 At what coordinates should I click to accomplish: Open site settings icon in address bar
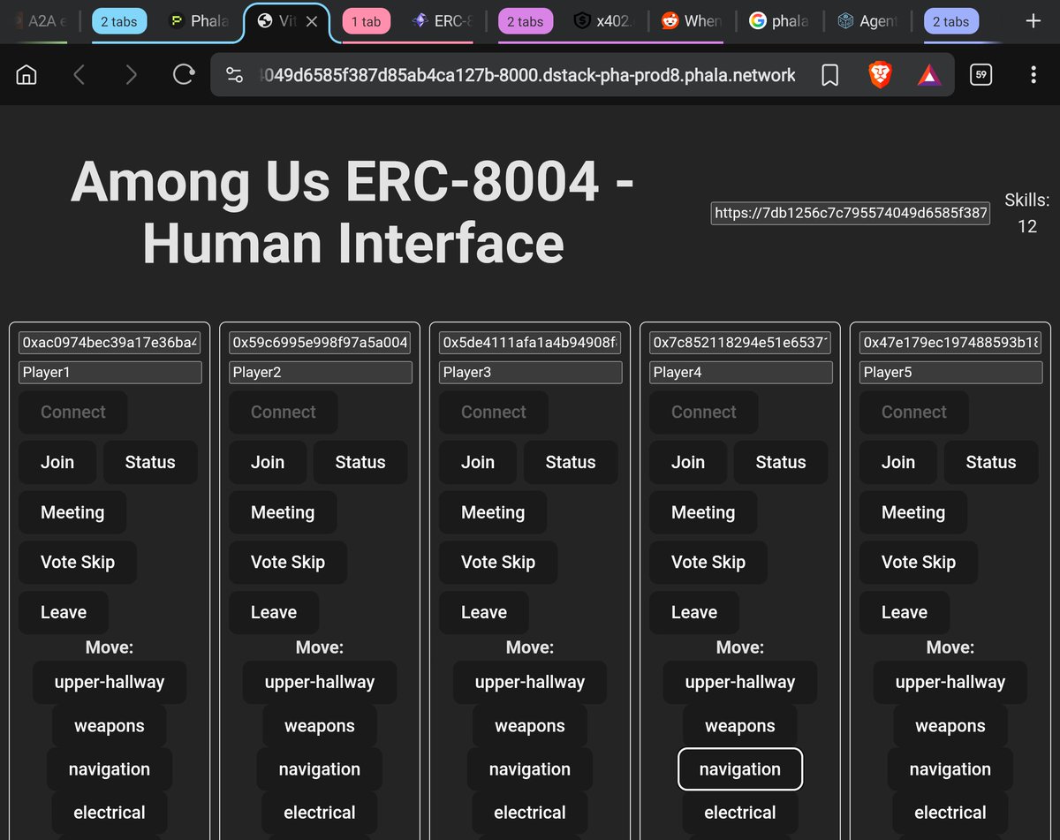[x=234, y=75]
